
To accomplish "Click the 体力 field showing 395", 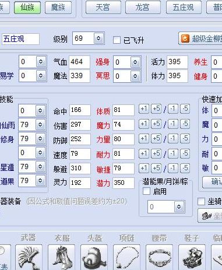I will [177, 76].
